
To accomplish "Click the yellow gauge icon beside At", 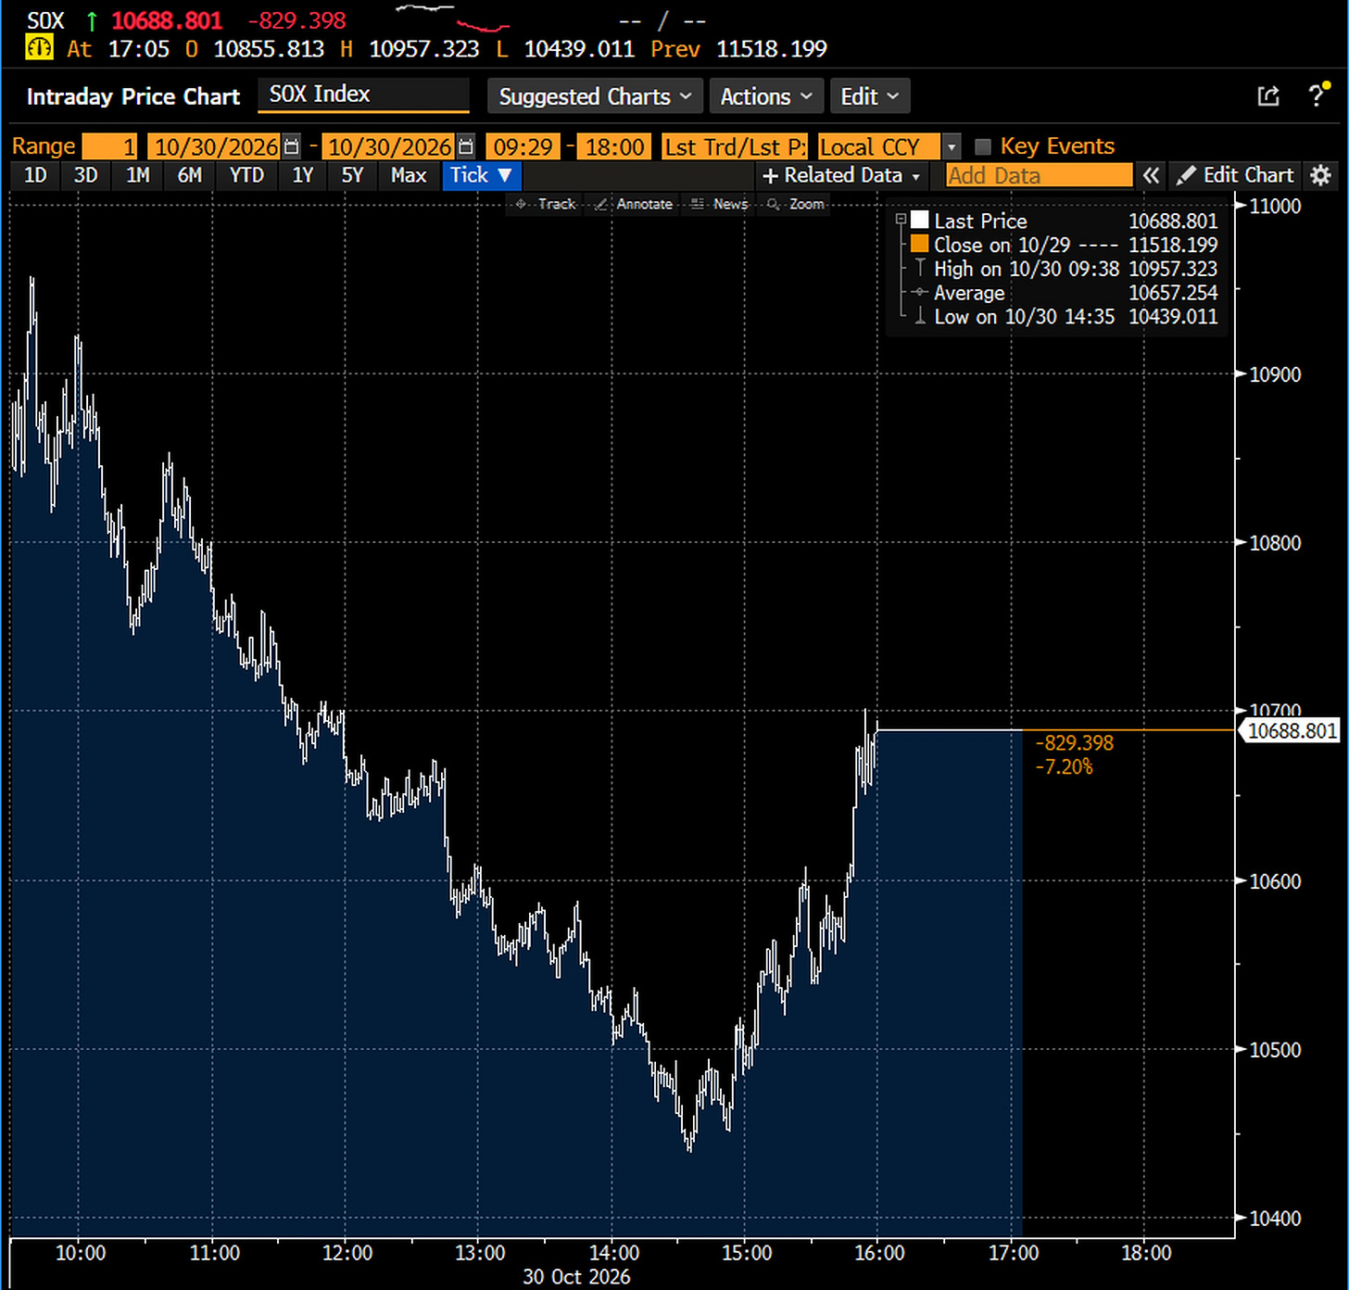I will 39,47.
